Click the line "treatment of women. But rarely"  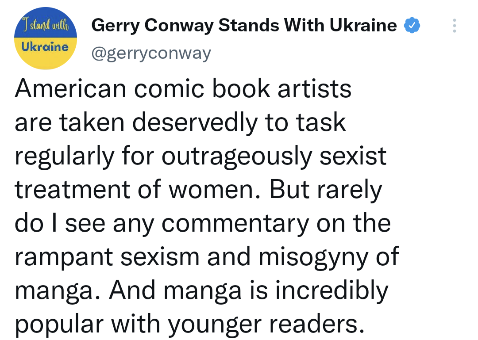[x=198, y=189]
